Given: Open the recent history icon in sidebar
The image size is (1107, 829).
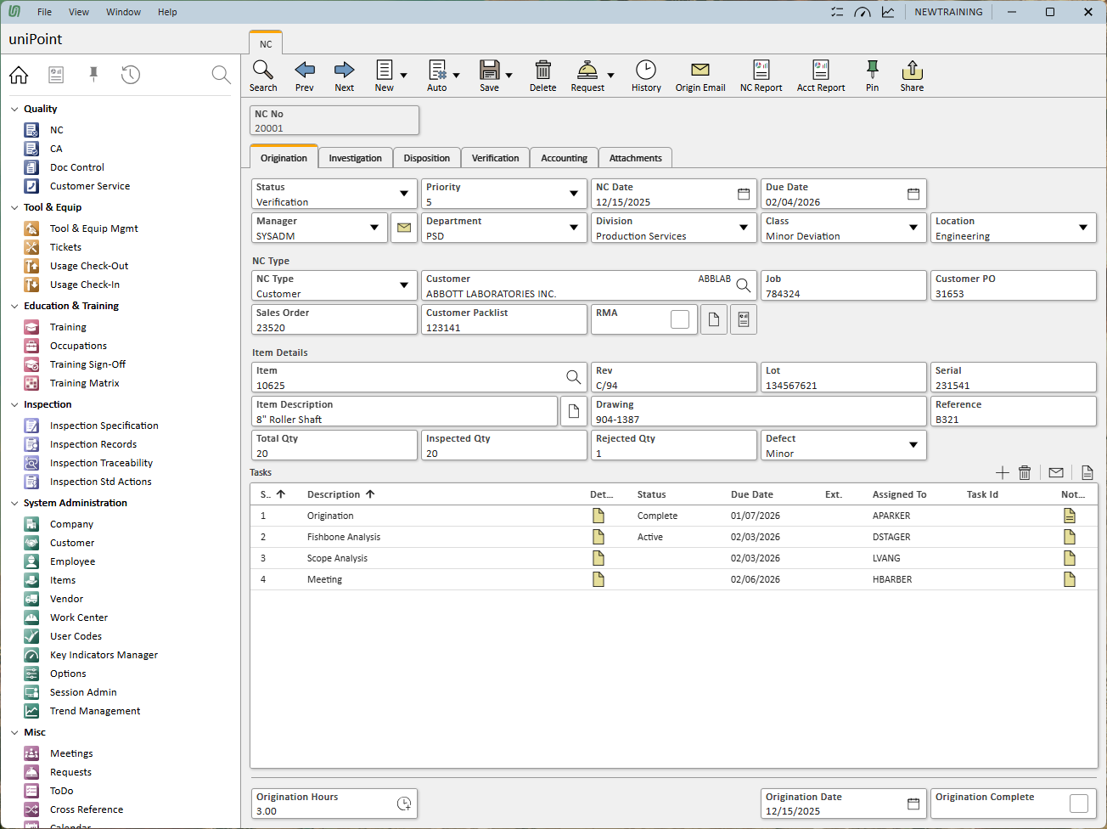Looking at the screenshot, I should click(131, 75).
